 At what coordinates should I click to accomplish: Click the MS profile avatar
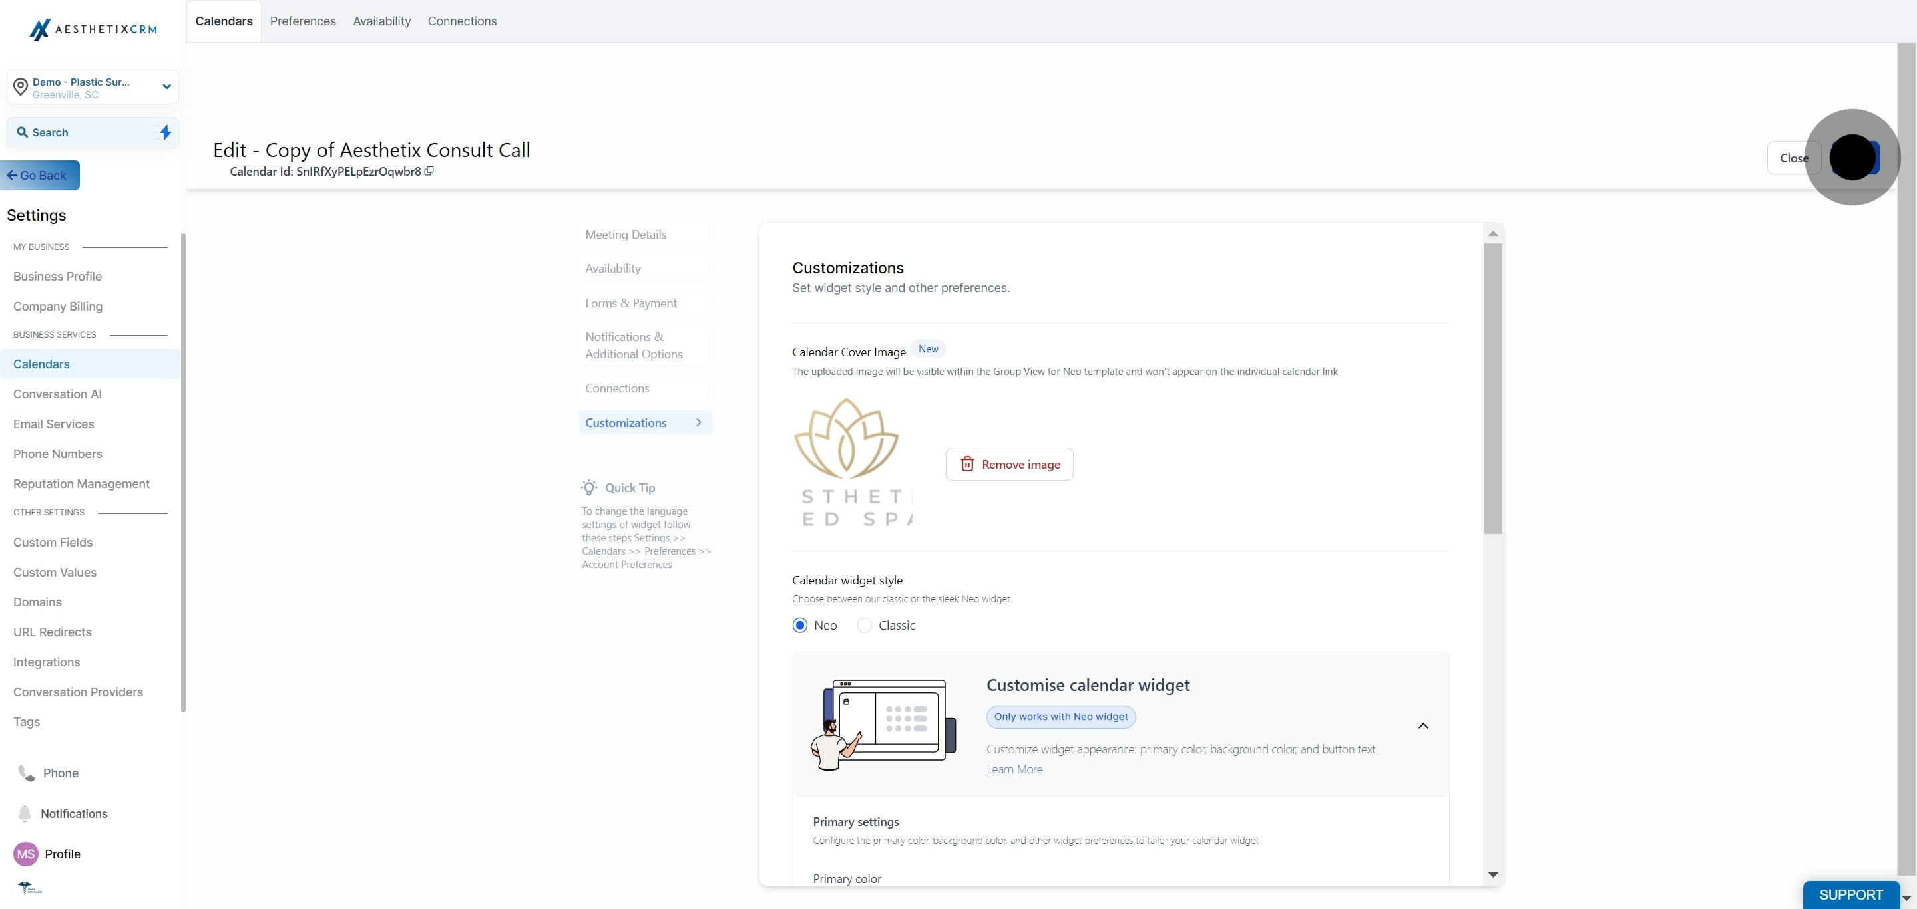click(26, 854)
